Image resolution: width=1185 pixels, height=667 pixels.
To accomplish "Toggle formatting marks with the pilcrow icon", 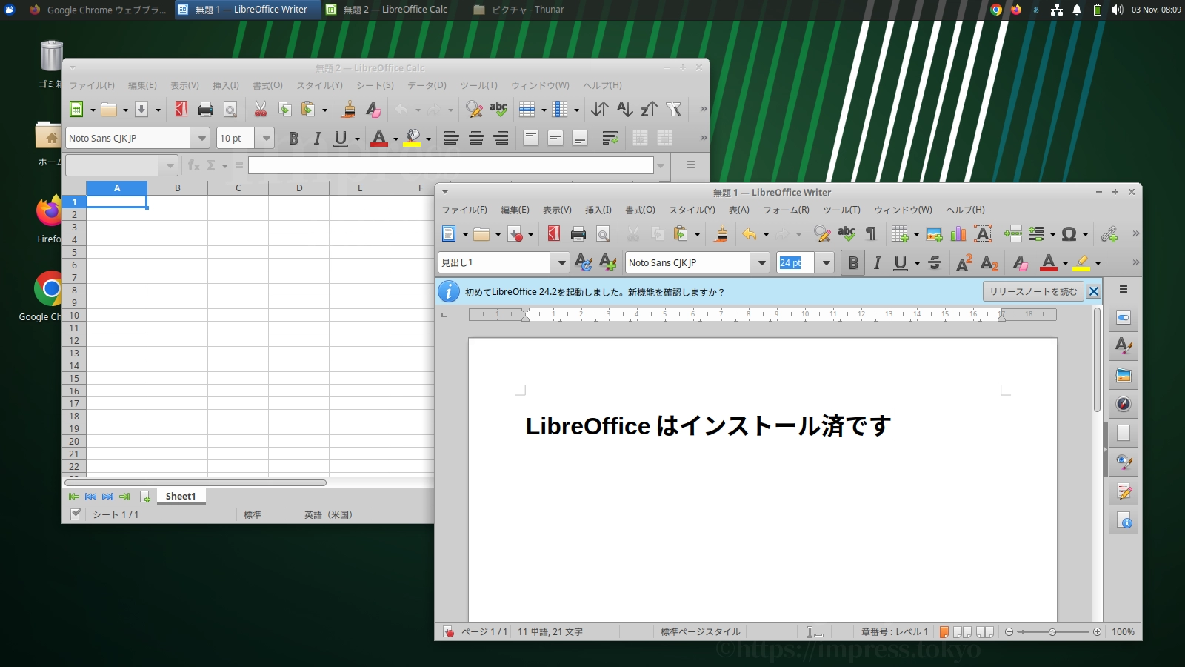I will tap(871, 234).
